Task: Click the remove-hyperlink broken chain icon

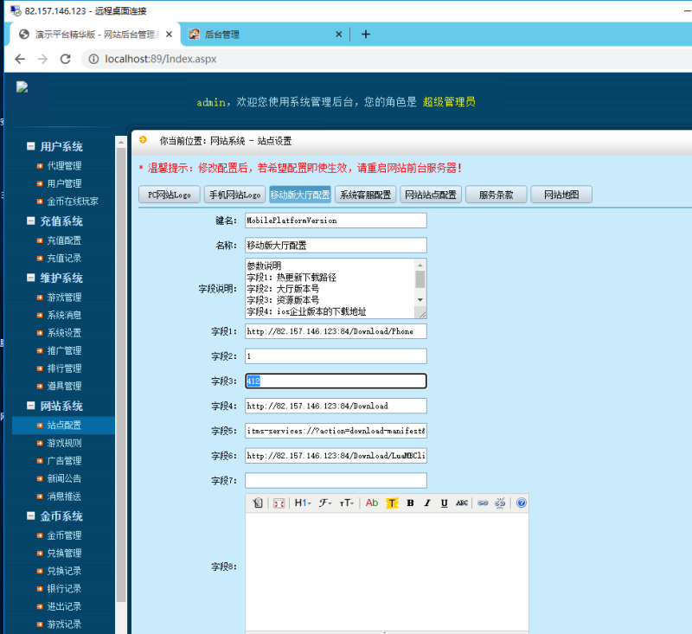Action: (499, 503)
